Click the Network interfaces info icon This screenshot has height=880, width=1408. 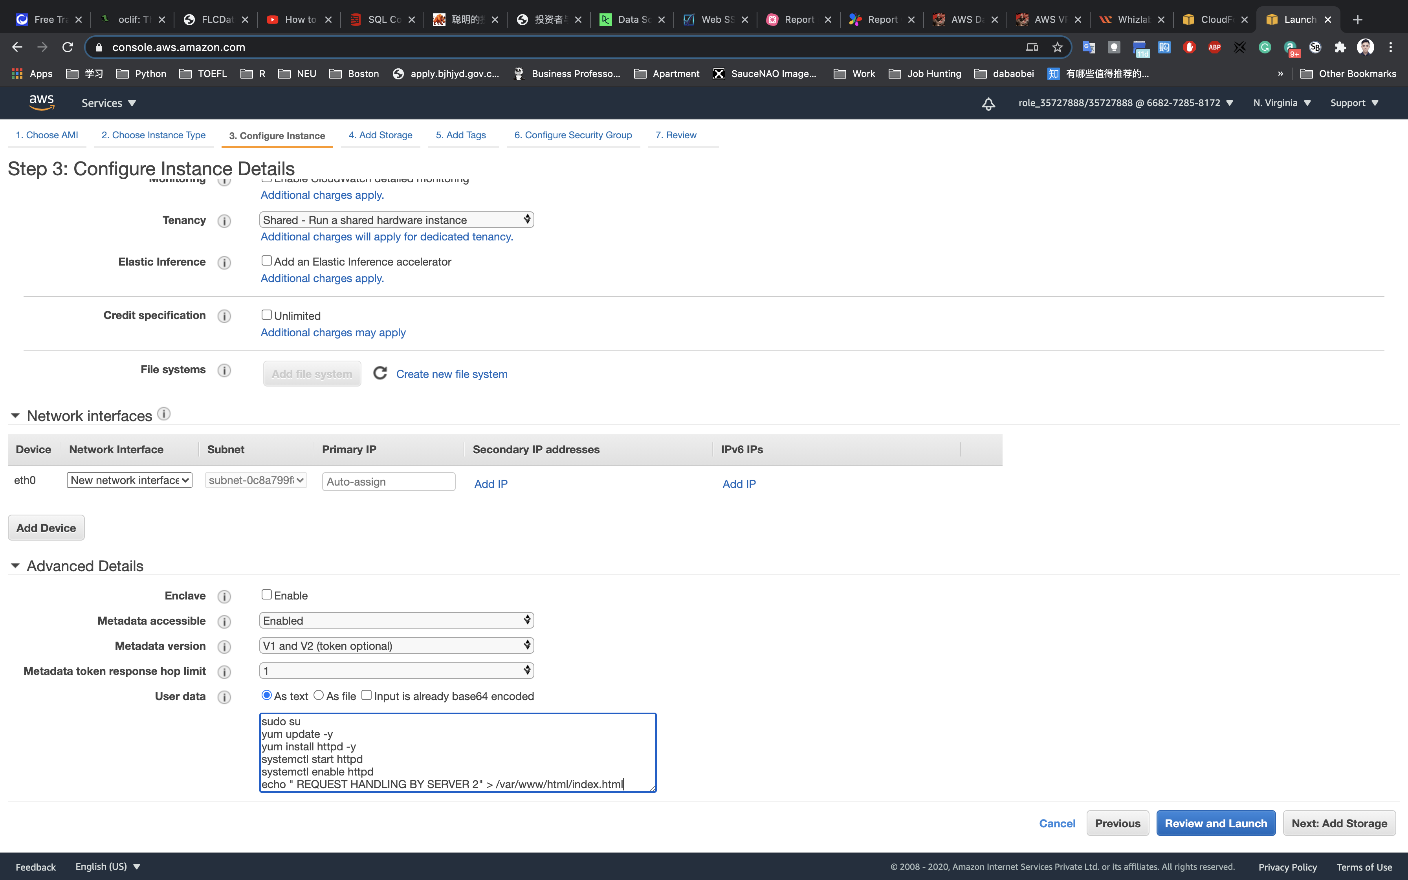[164, 414]
